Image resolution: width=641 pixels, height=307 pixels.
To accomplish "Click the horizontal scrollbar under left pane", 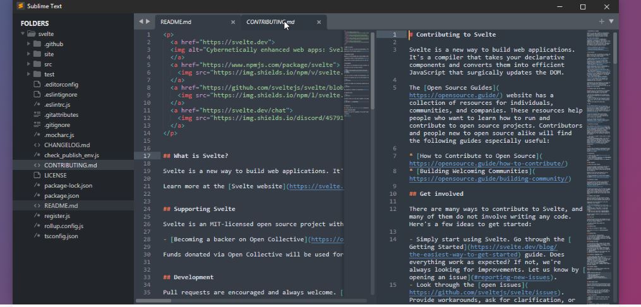I will coord(153,301).
